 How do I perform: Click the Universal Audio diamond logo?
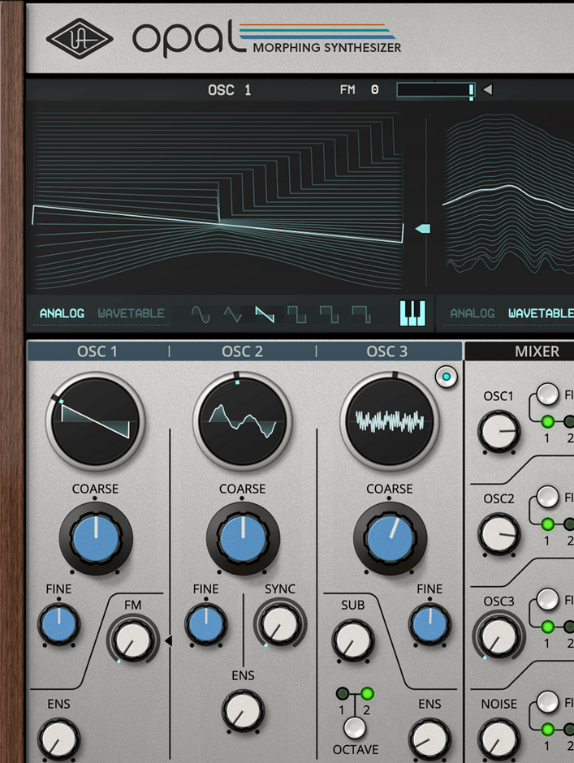click(x=80, y=39)
